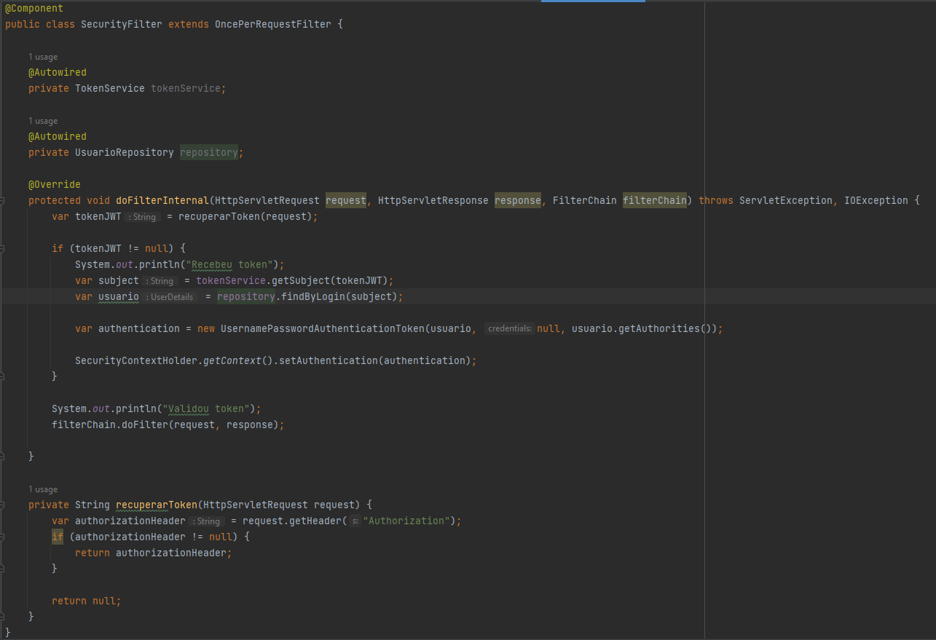
Task: Click the findByLogin method call
Action: pyautogui.click(x=312, y=296)
